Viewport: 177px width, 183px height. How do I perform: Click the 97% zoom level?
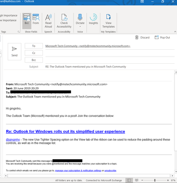click(173, 181)
